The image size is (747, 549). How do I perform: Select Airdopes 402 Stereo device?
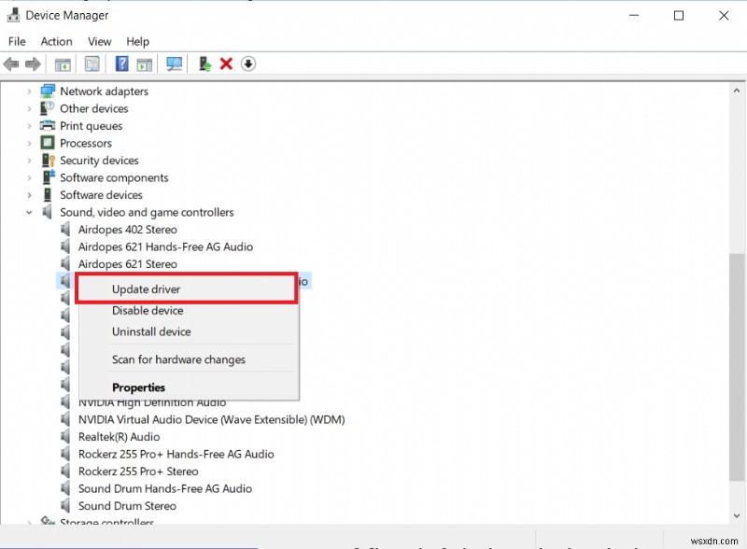(128, 230)
